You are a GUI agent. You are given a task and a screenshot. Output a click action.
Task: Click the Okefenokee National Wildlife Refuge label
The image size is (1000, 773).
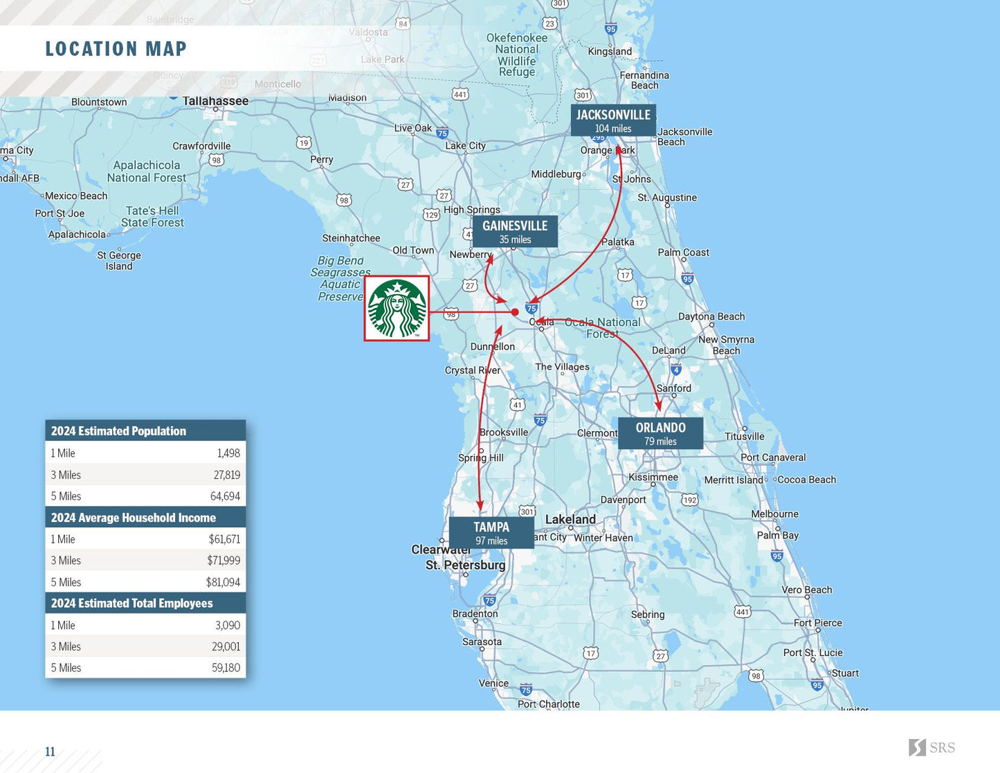point(517,55)
